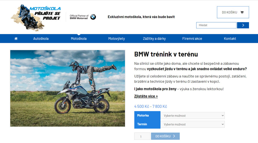Screen dimensions: 258x143
Task: Click the Motorka label
Action: point(143,115)
